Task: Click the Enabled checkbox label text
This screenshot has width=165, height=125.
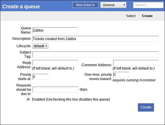Action: [x=71, y=99]
